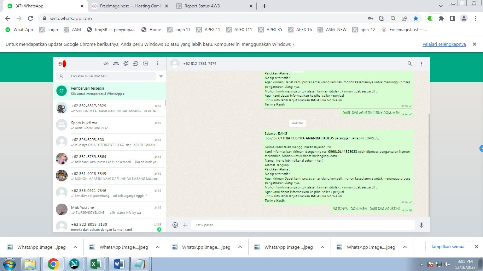Image resolution: width=483 pixels, height=271 pixels.
Task: Close the downloads shelf
Action: [x=476, y=247]
